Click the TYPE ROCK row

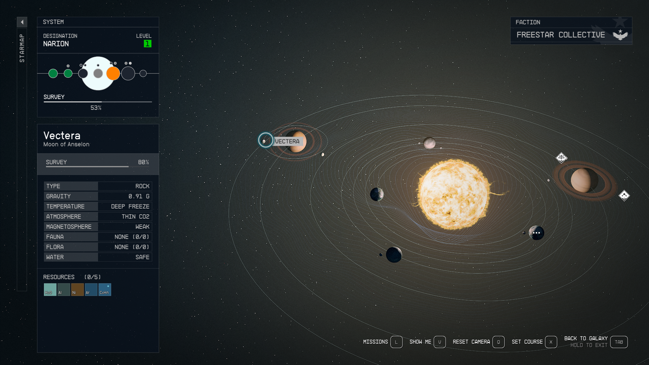(x=98, y=186)
